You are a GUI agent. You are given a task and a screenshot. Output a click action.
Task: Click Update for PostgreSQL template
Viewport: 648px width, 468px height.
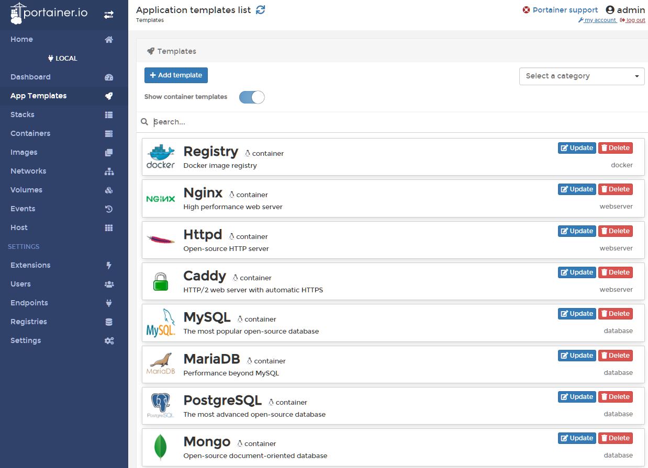tap(577, 397)
